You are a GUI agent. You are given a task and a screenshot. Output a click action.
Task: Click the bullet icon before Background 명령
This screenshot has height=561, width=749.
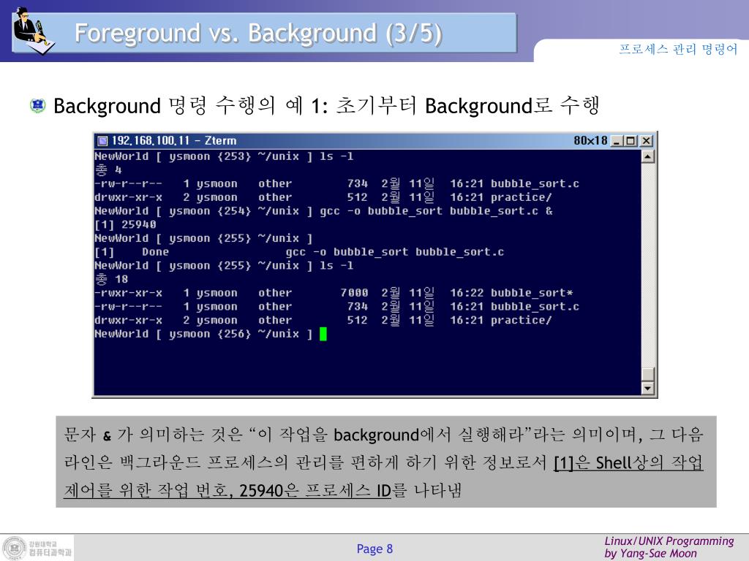point(38,105)
